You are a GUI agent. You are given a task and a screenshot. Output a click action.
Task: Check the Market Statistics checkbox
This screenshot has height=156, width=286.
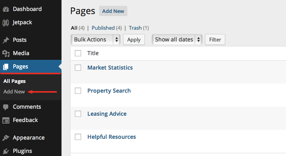(78, 68)
